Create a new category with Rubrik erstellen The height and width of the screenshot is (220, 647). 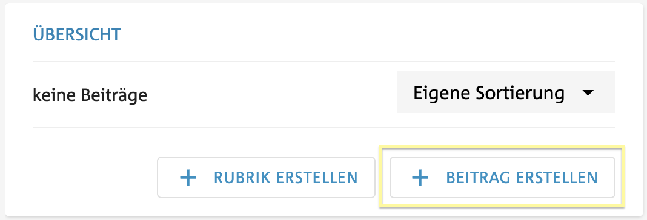266,178
